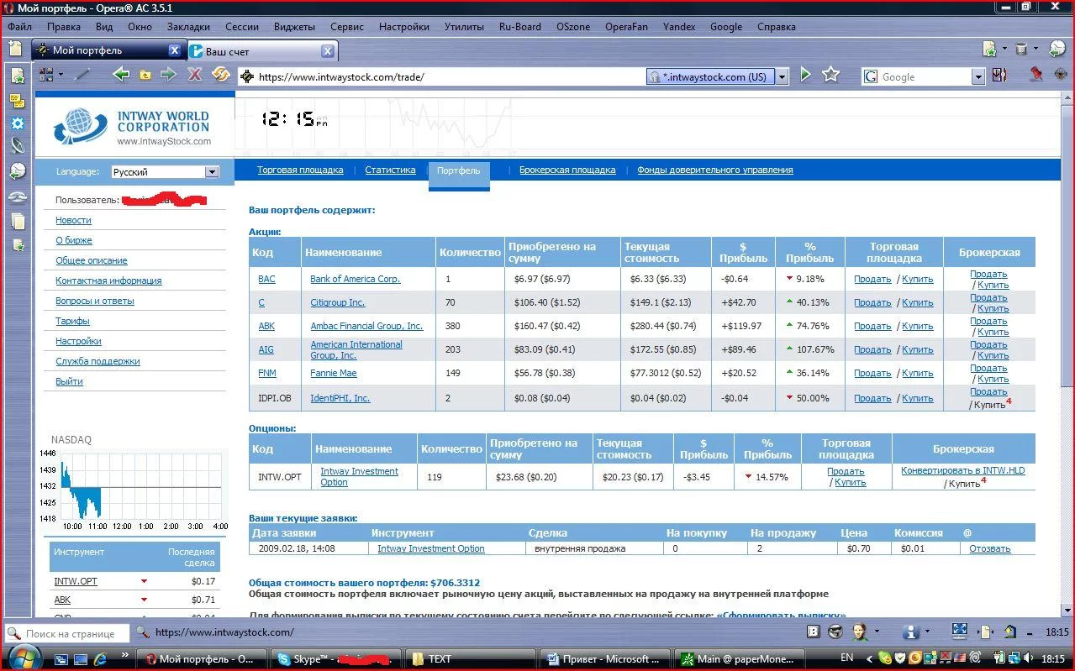Image resolution: width=1075 pixels, height=671 pixels.
Task: Open the trash can closed-tabs icon
Action: [x=1021, y=50]
